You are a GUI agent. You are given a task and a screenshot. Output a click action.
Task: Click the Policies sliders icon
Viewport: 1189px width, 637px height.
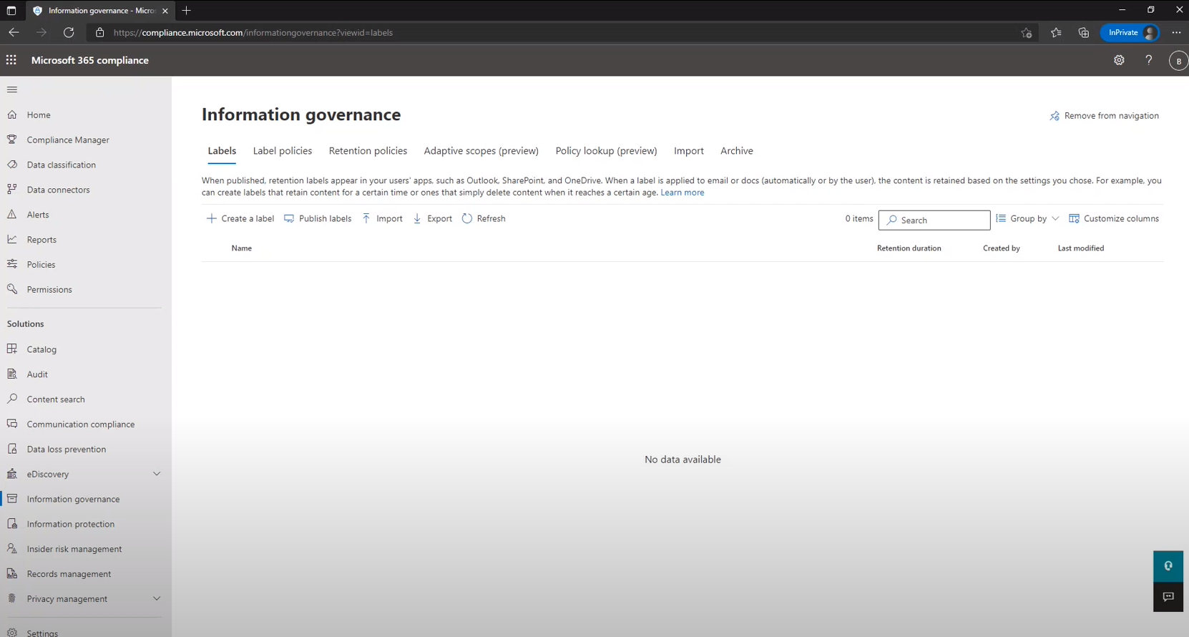pyautogui.click(x=12, y=264)
